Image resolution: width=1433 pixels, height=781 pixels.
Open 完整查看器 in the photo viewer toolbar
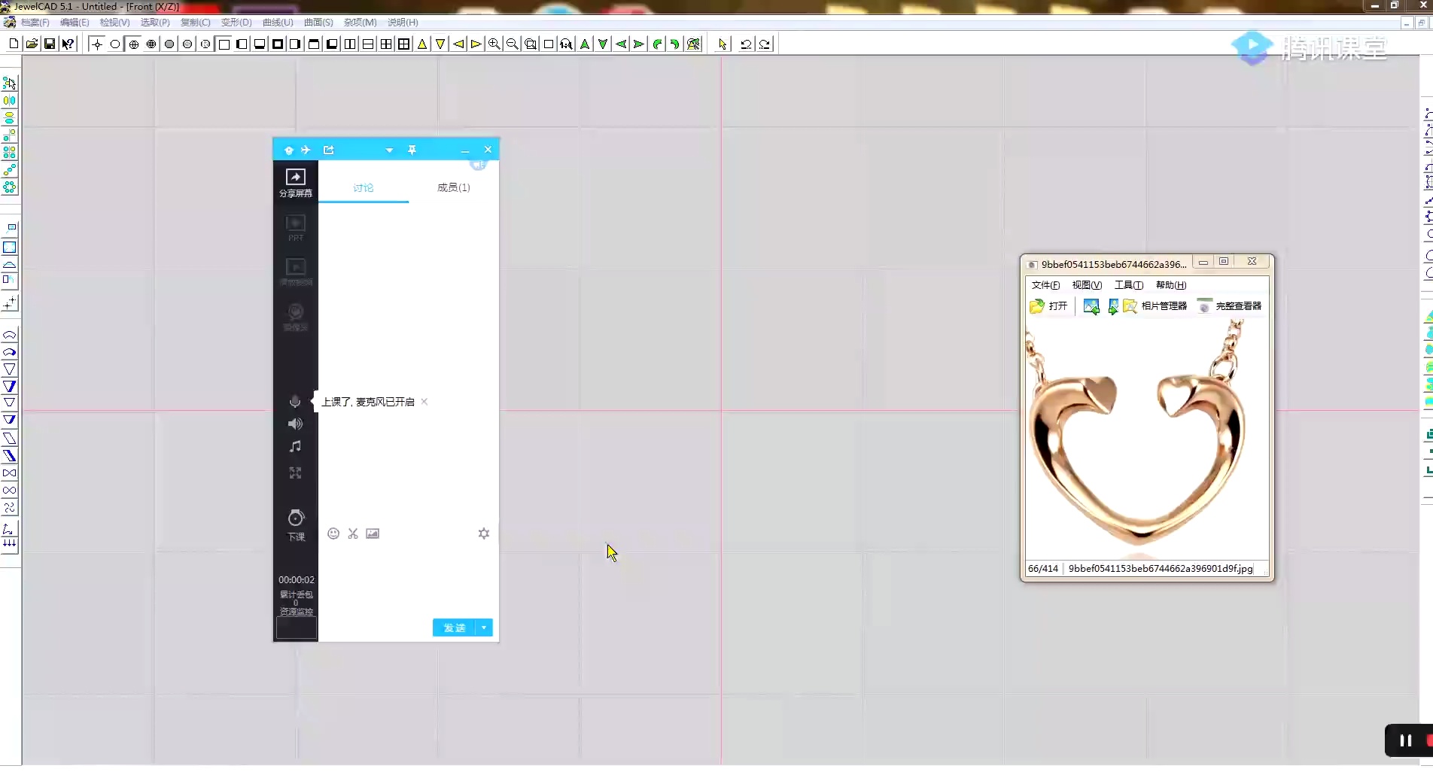pyautogui.click(x=1238, y=306)
